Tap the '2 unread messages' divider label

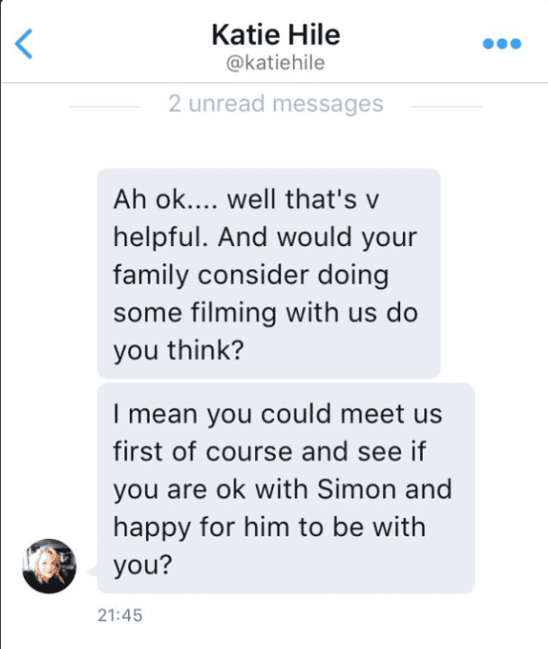coord(276,104)
